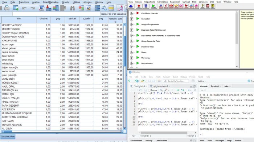The image size is (254, 142).
Task: Open the Regression menu in PASS
Action: click(x=175, y=2)
